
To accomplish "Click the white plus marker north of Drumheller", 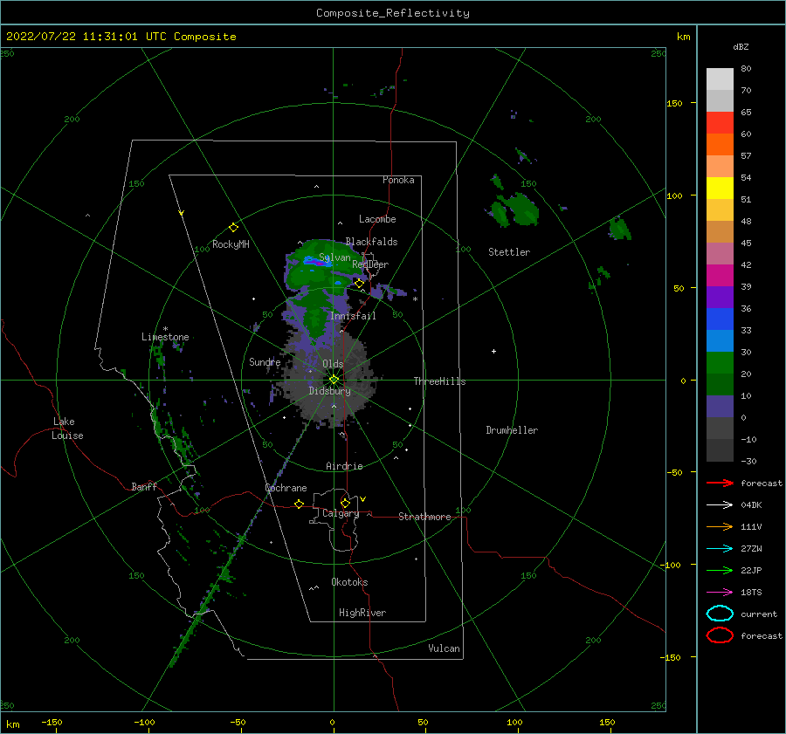I will [x=493, y=351].
